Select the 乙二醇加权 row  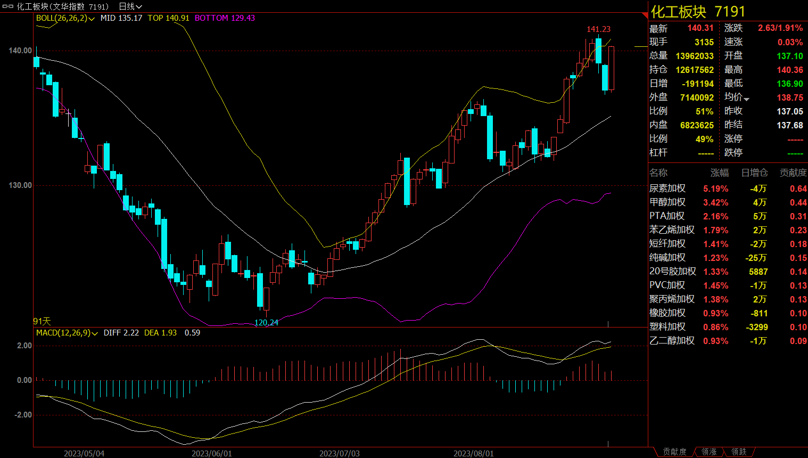pos(728,341)
